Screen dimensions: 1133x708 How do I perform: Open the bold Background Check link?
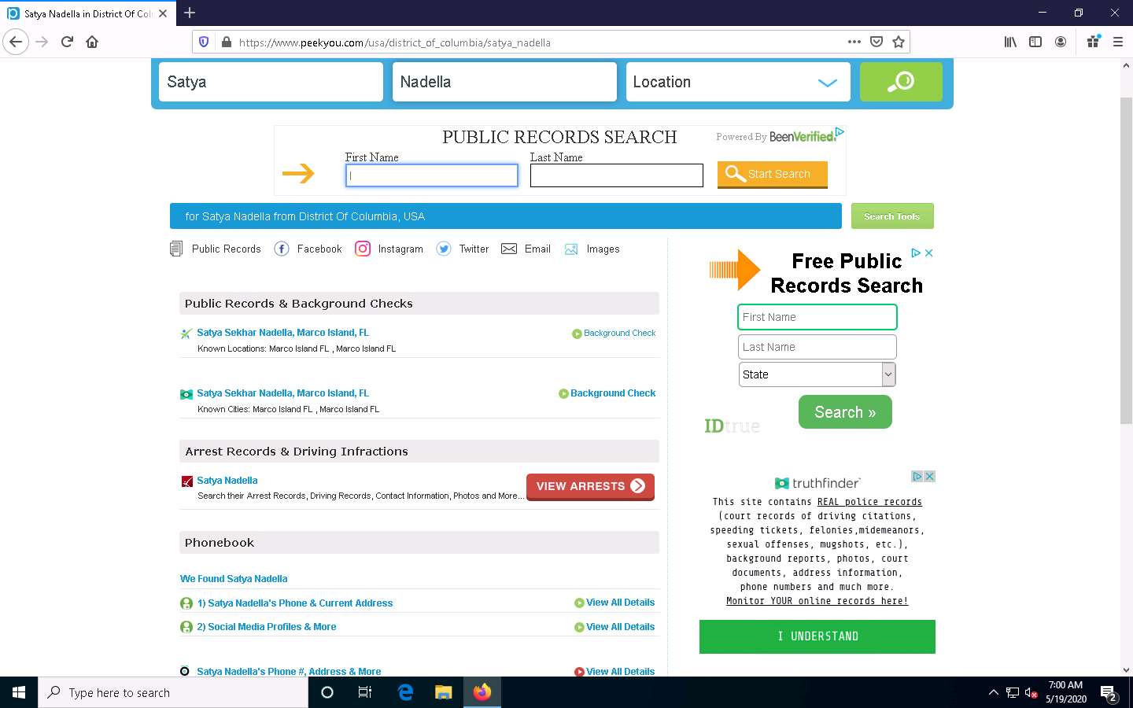[613, 393]
